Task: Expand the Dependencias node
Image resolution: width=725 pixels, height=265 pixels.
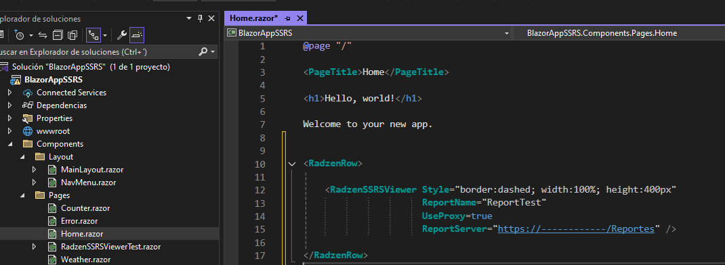Action: [x=9, y=105]
